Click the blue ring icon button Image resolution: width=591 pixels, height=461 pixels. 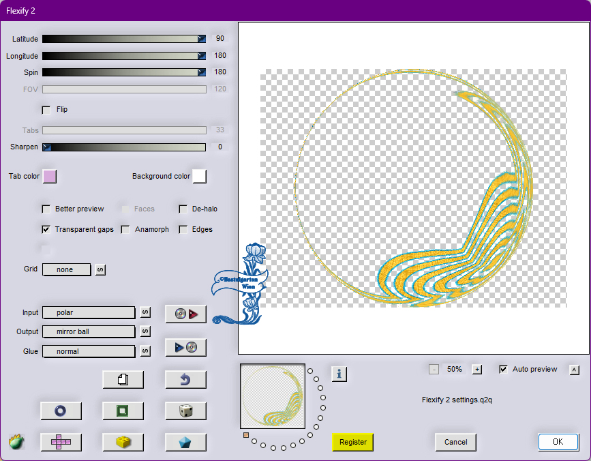[x=61, y=411]
